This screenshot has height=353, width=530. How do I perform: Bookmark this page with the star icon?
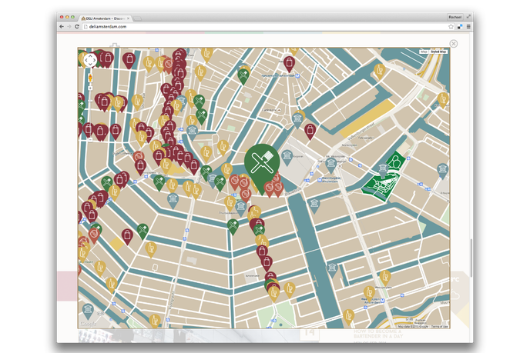click(451, 26)
